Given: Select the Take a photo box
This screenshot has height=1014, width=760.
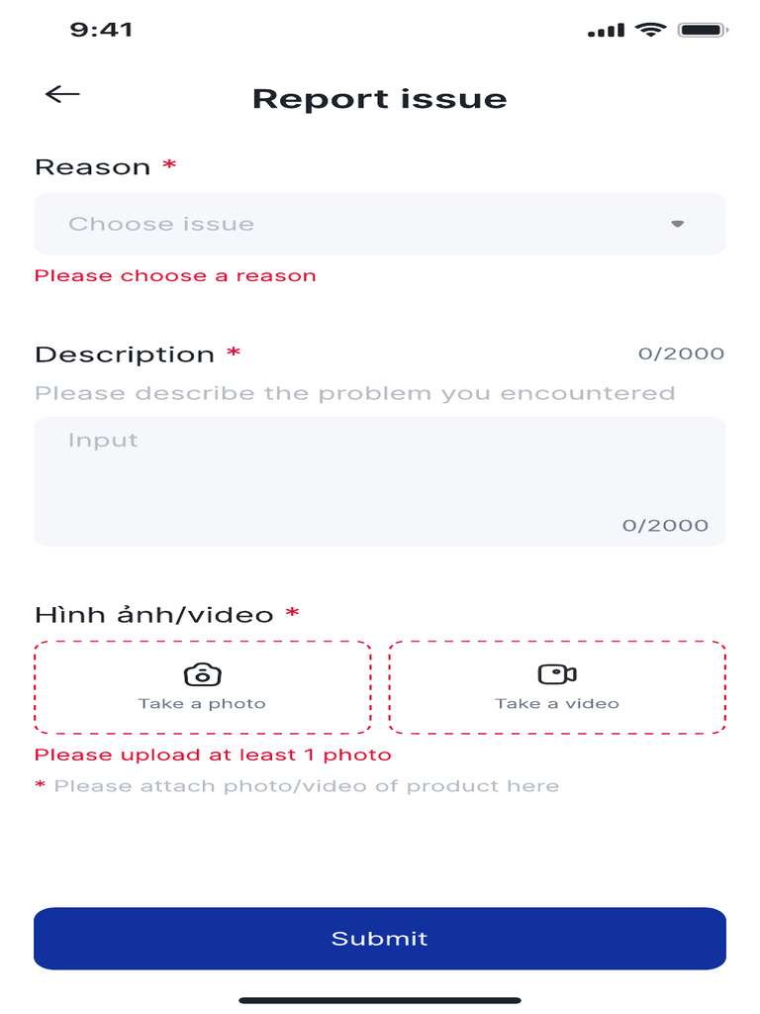Looking at the screenshot, I should tap(202, 687).
